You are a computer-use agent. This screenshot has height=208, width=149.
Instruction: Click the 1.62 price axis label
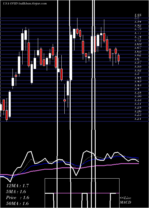[138, 55]
